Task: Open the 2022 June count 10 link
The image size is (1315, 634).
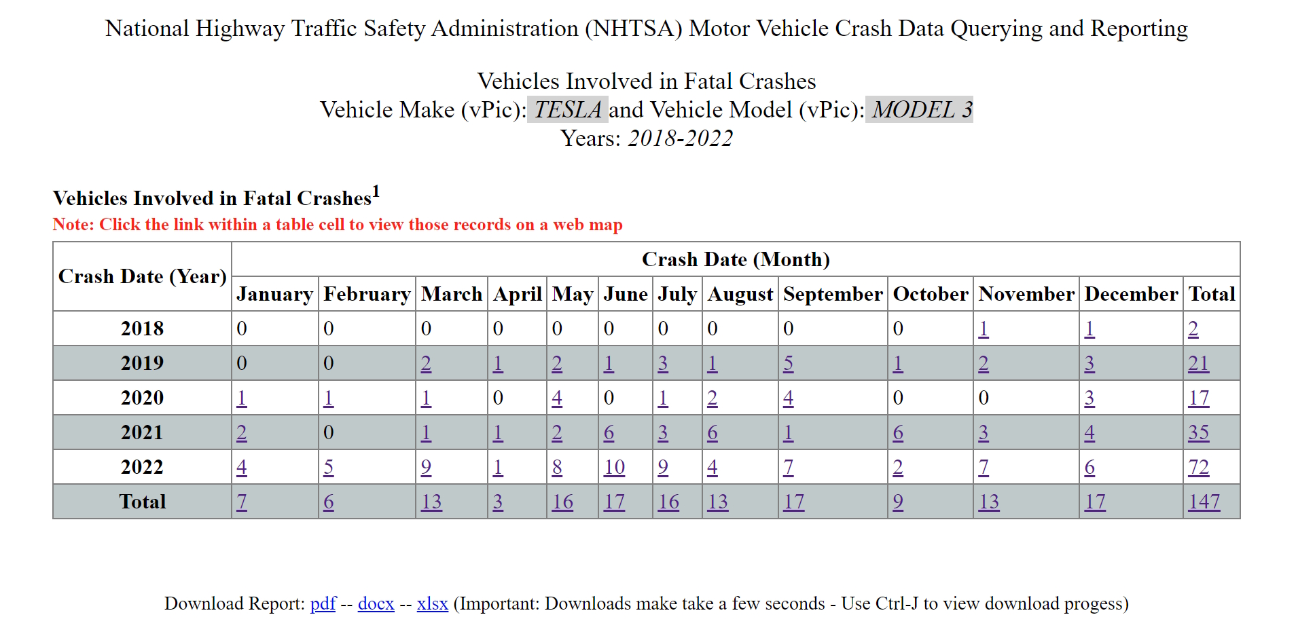Action: tap(614, 467)
